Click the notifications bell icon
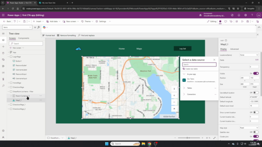262x147 pixels. (239, 15)
